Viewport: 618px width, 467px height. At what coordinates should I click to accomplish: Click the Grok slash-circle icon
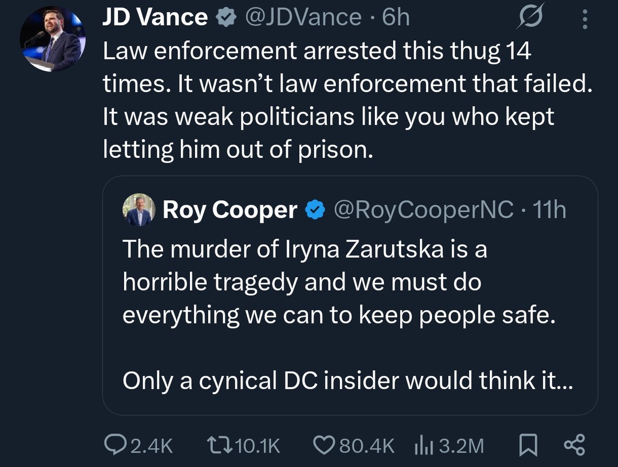tap(530, 19)
